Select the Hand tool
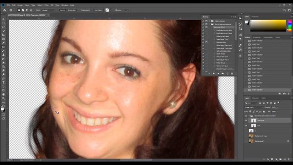The image size is (293, 165). [3, 94]
